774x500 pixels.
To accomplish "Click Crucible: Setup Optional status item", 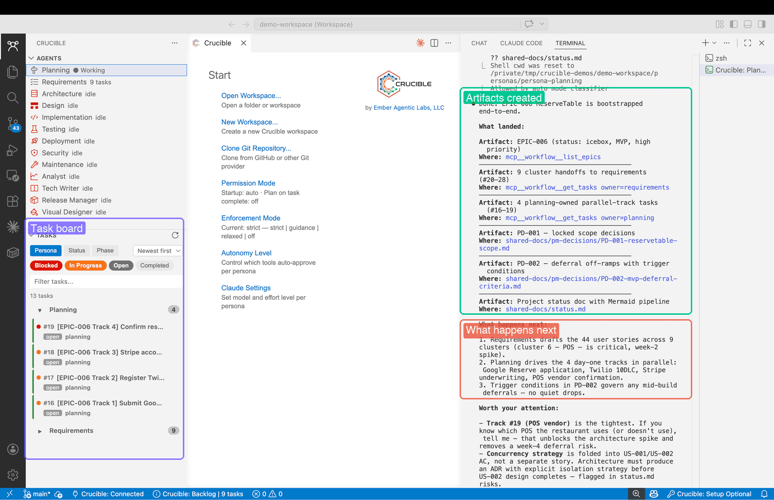I will [709, 494].
